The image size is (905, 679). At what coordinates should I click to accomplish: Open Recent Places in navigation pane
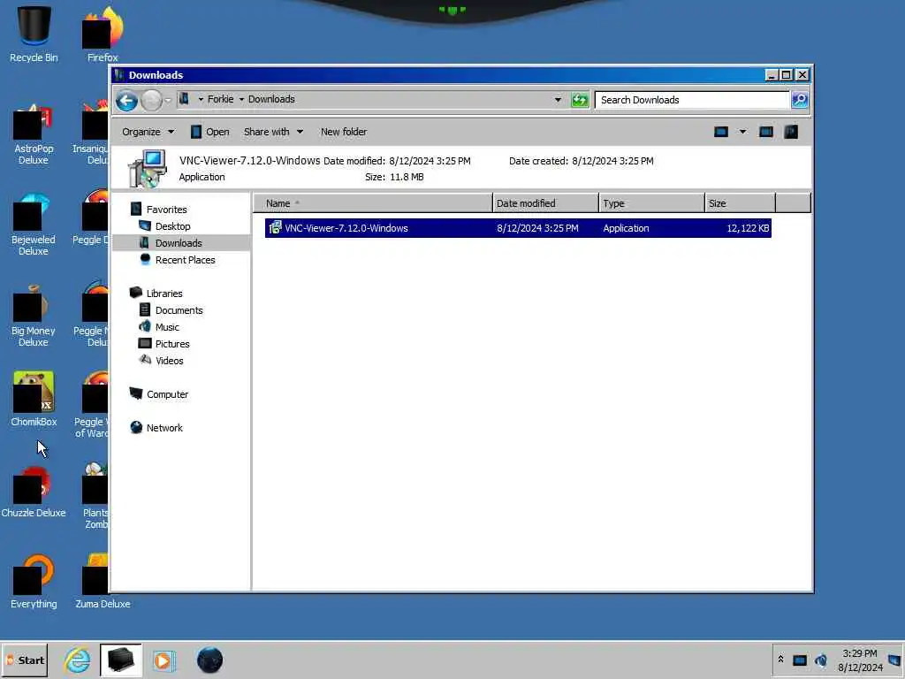click(x=185, y=260)
